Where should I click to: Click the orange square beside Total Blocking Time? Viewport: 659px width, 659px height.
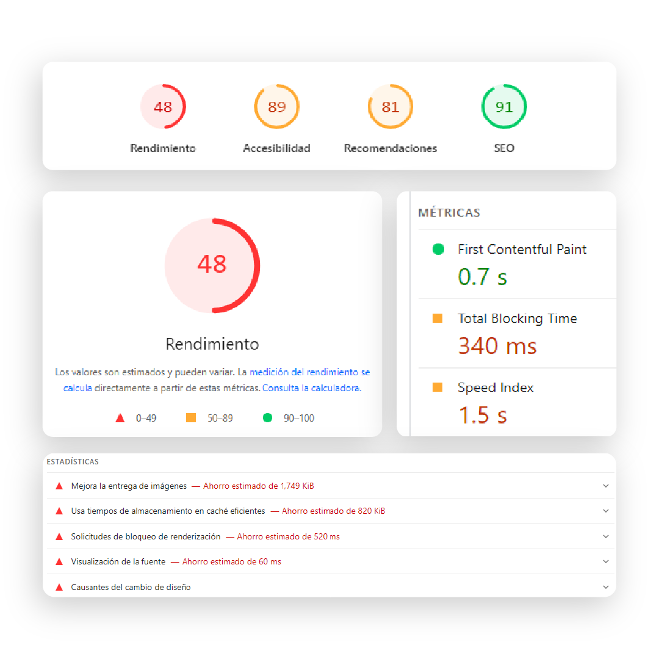(438, 319)
